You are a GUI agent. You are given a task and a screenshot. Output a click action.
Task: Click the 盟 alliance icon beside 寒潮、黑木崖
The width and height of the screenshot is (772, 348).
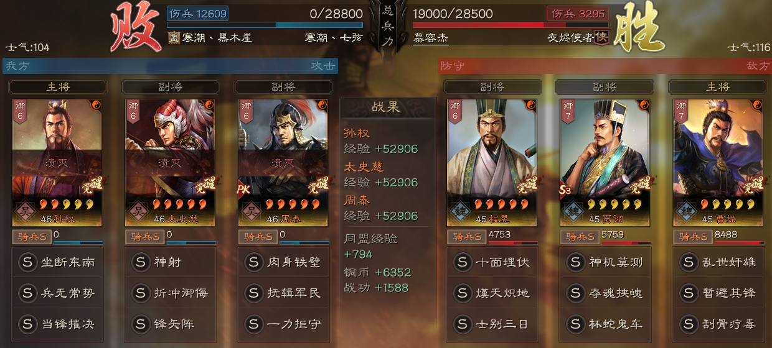pyautogui.click(x=174, y=37)
